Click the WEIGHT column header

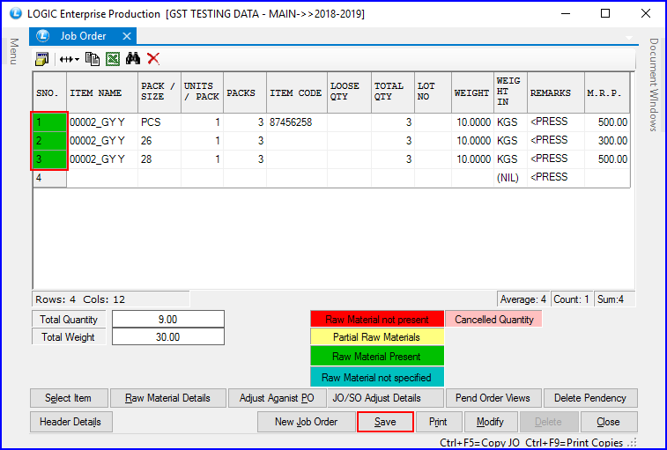click(472, 92)
